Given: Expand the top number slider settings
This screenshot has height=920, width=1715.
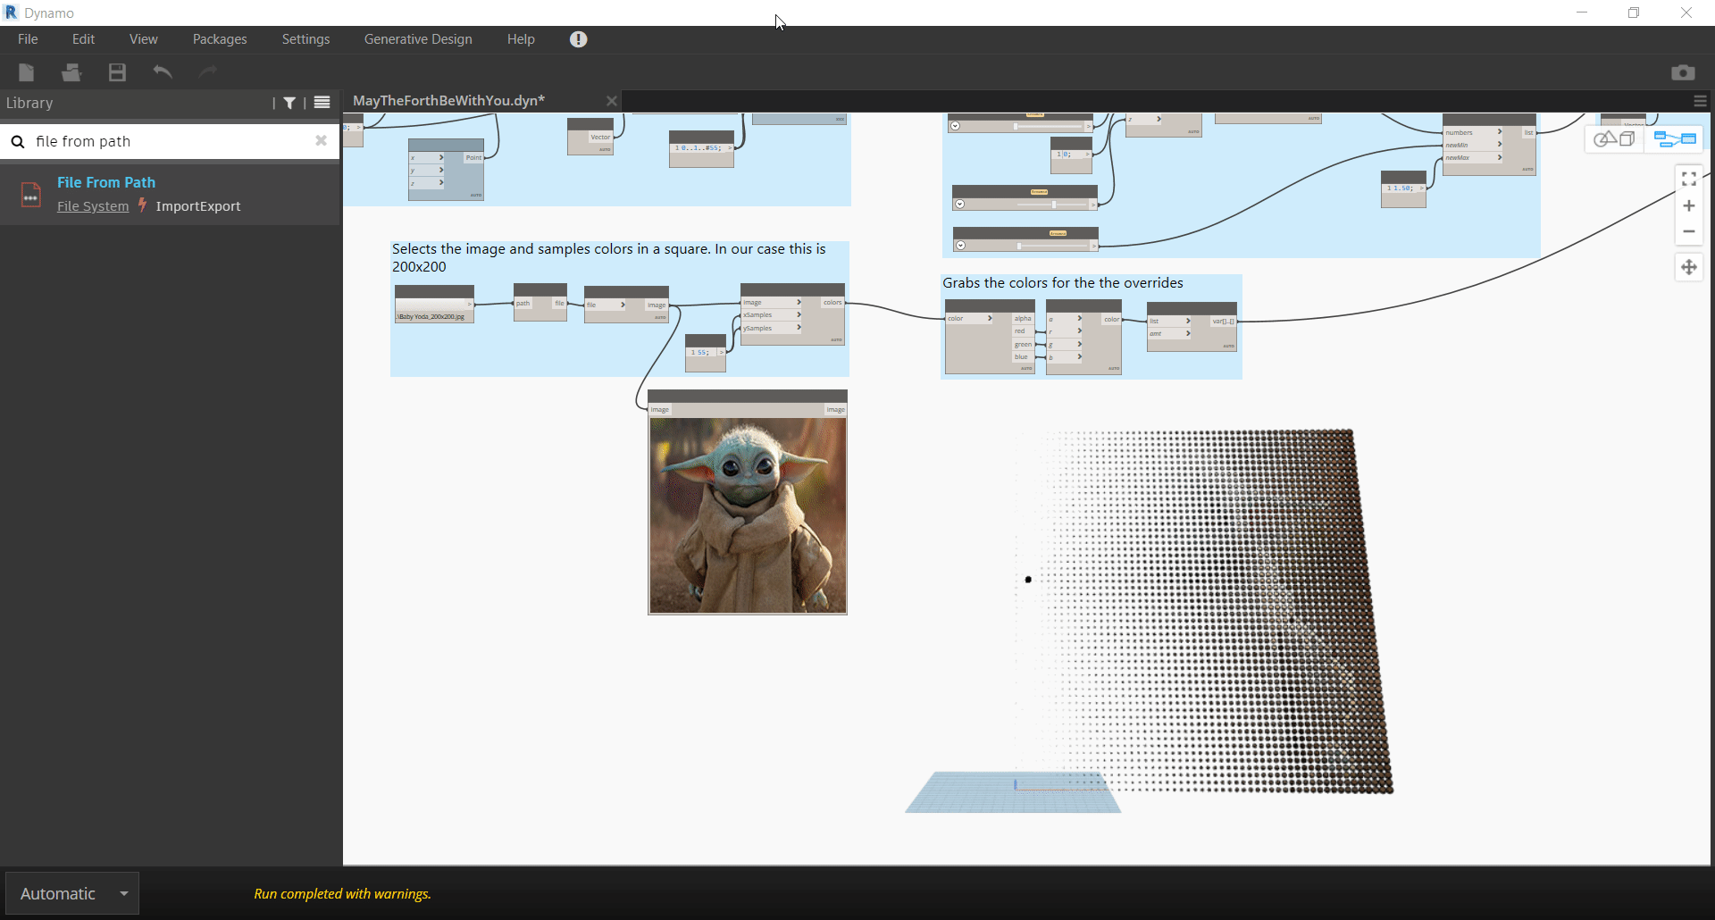Looking at the screenshot, I should click(956, 126).
